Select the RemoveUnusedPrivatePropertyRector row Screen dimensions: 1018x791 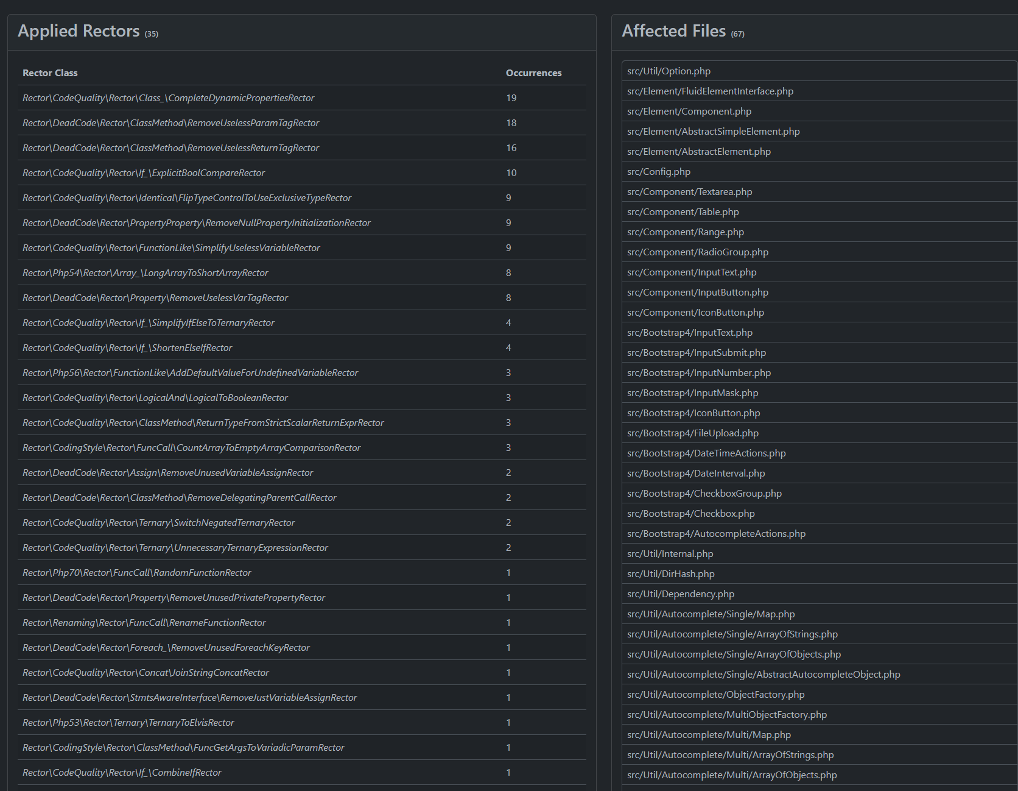(x=302, y=597)
